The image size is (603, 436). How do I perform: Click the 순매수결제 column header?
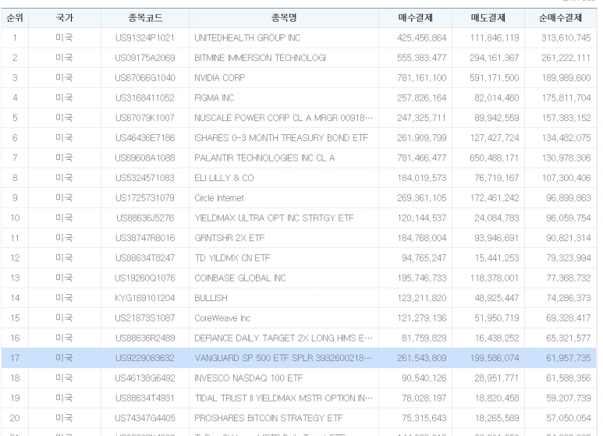coord(560,18)
